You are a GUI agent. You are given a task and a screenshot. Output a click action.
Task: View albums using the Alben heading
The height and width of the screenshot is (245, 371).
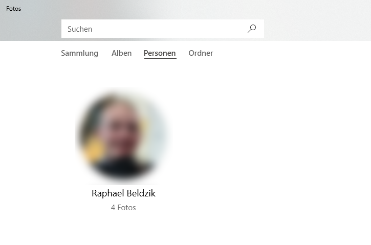tap(122, 53)
